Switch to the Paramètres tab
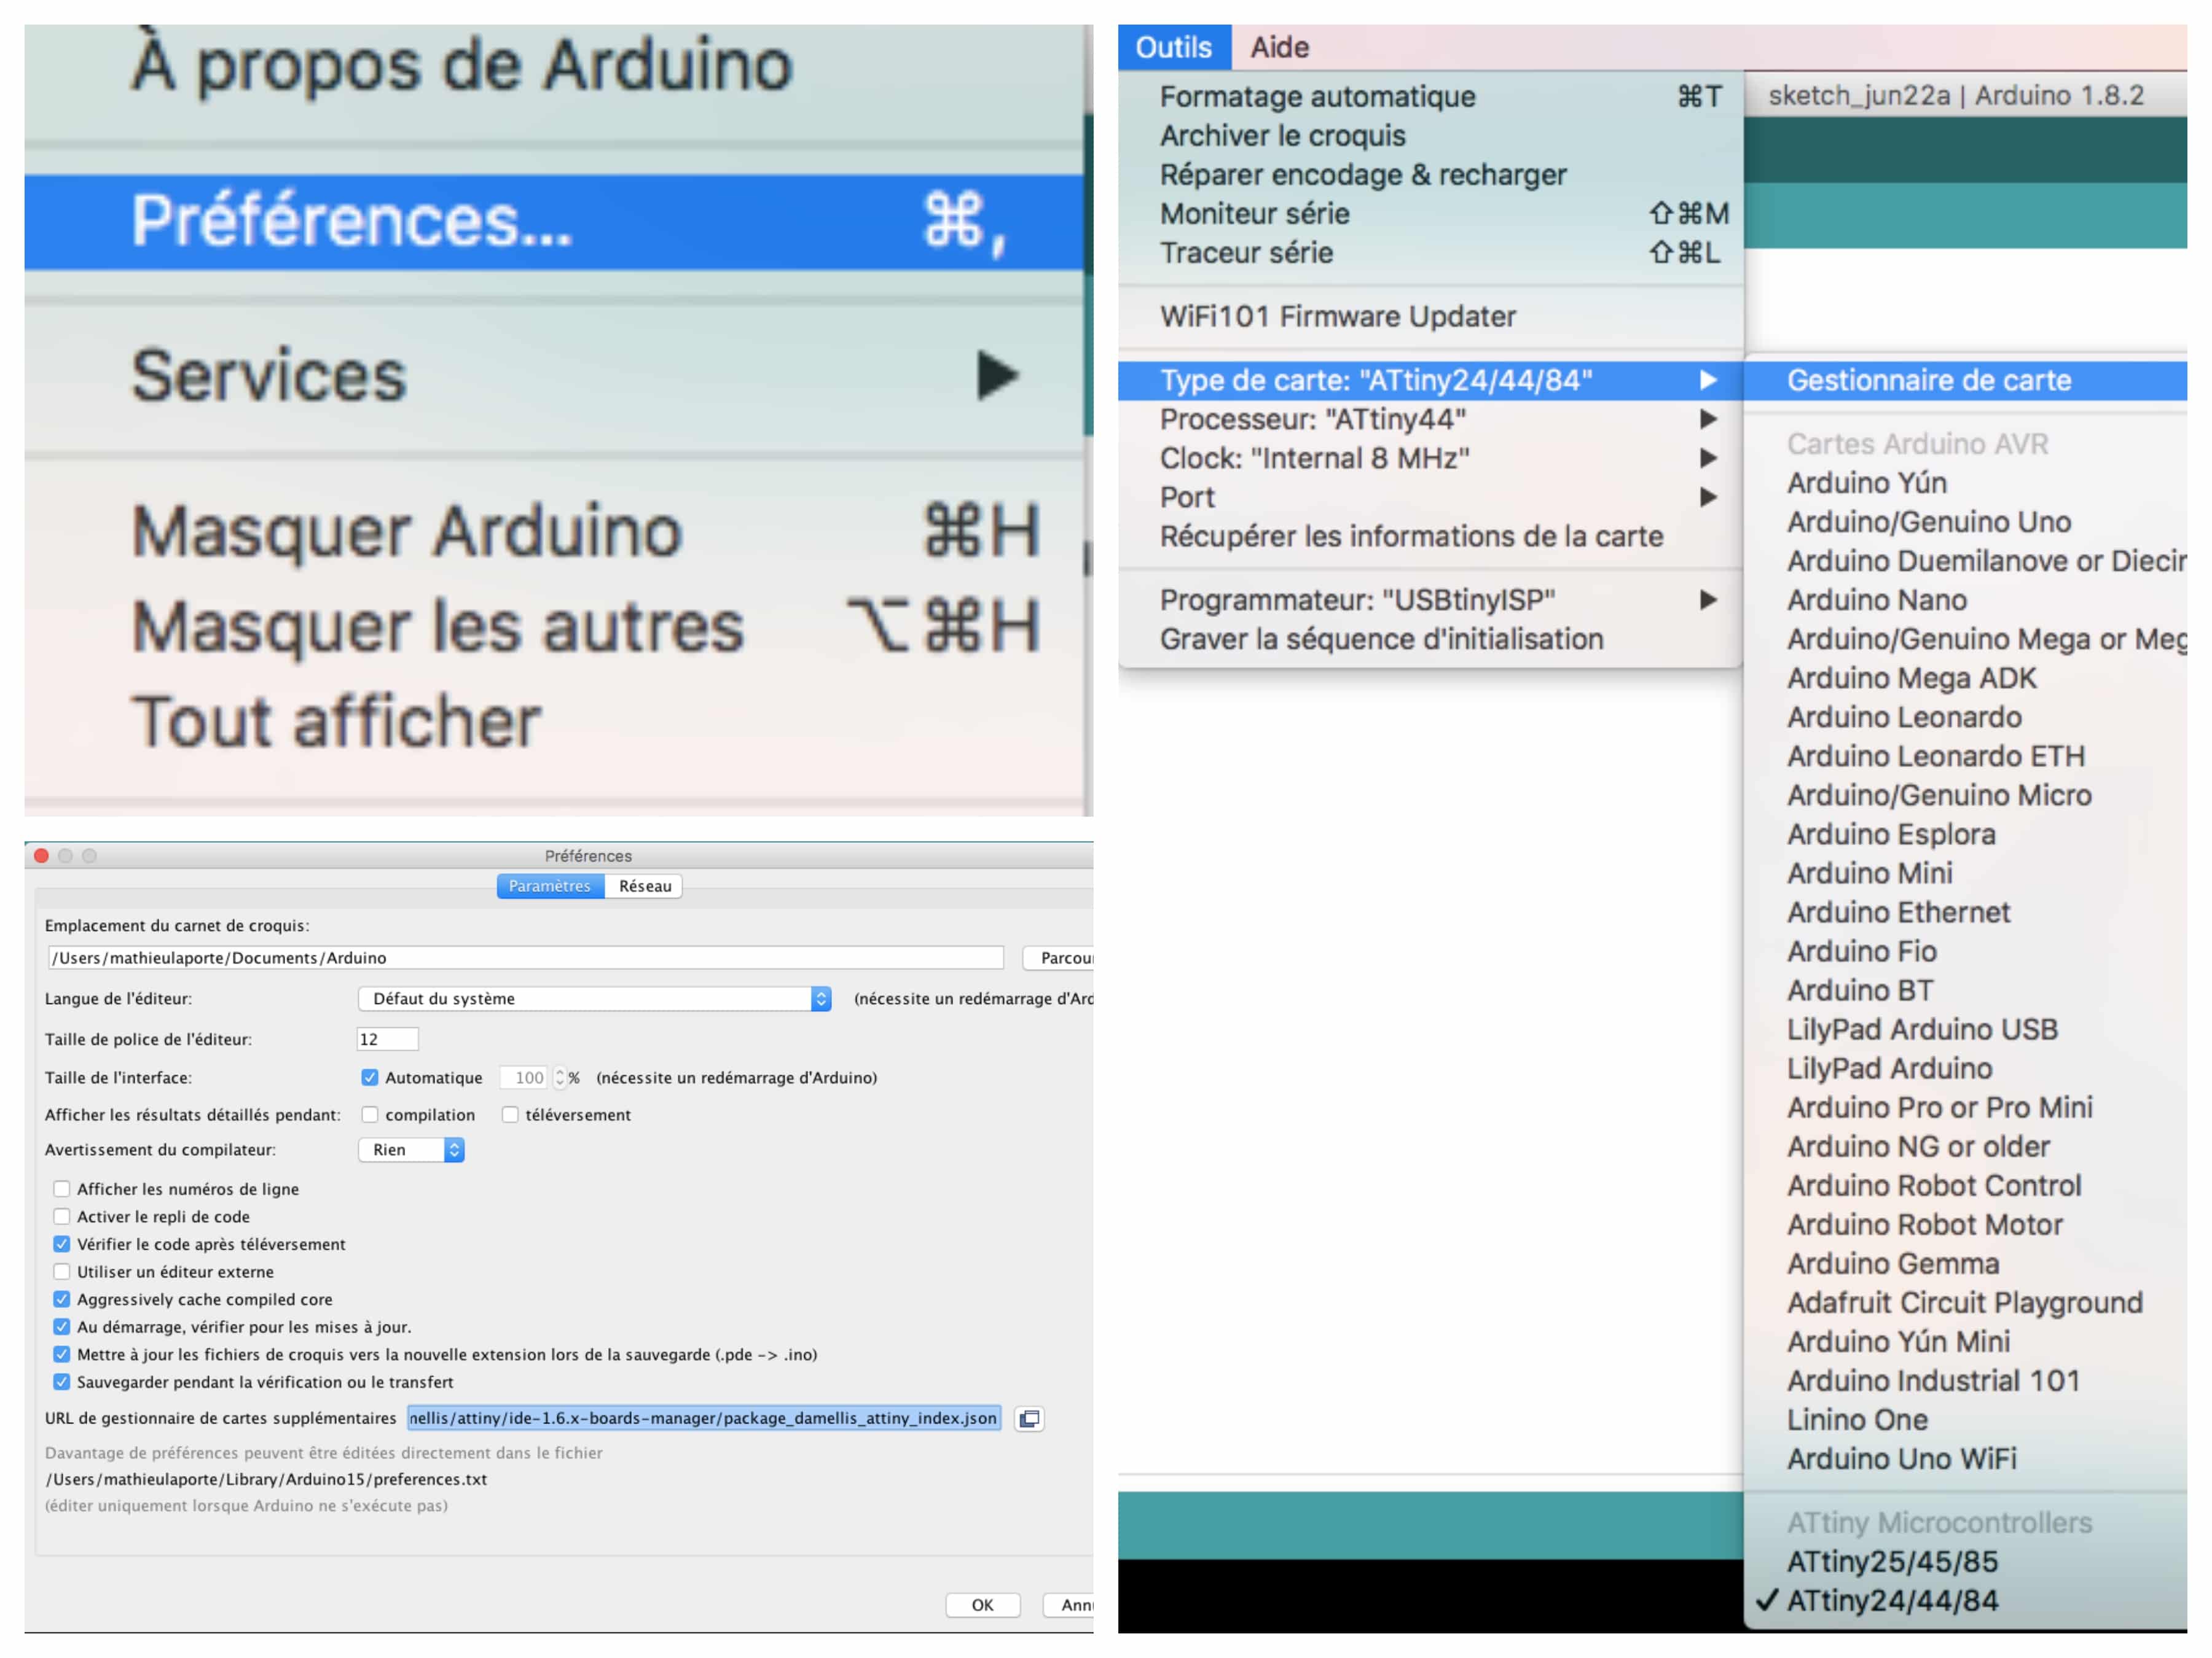Image resolution: width=2212 pixels, height=1658 pixels. pyautogui.click(x=550, y=885)
